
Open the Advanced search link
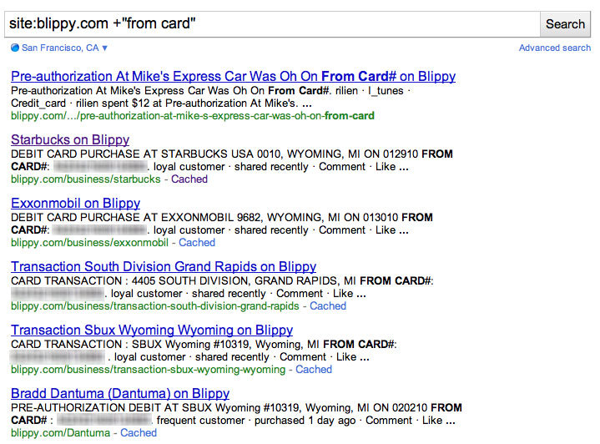point(554,48)
